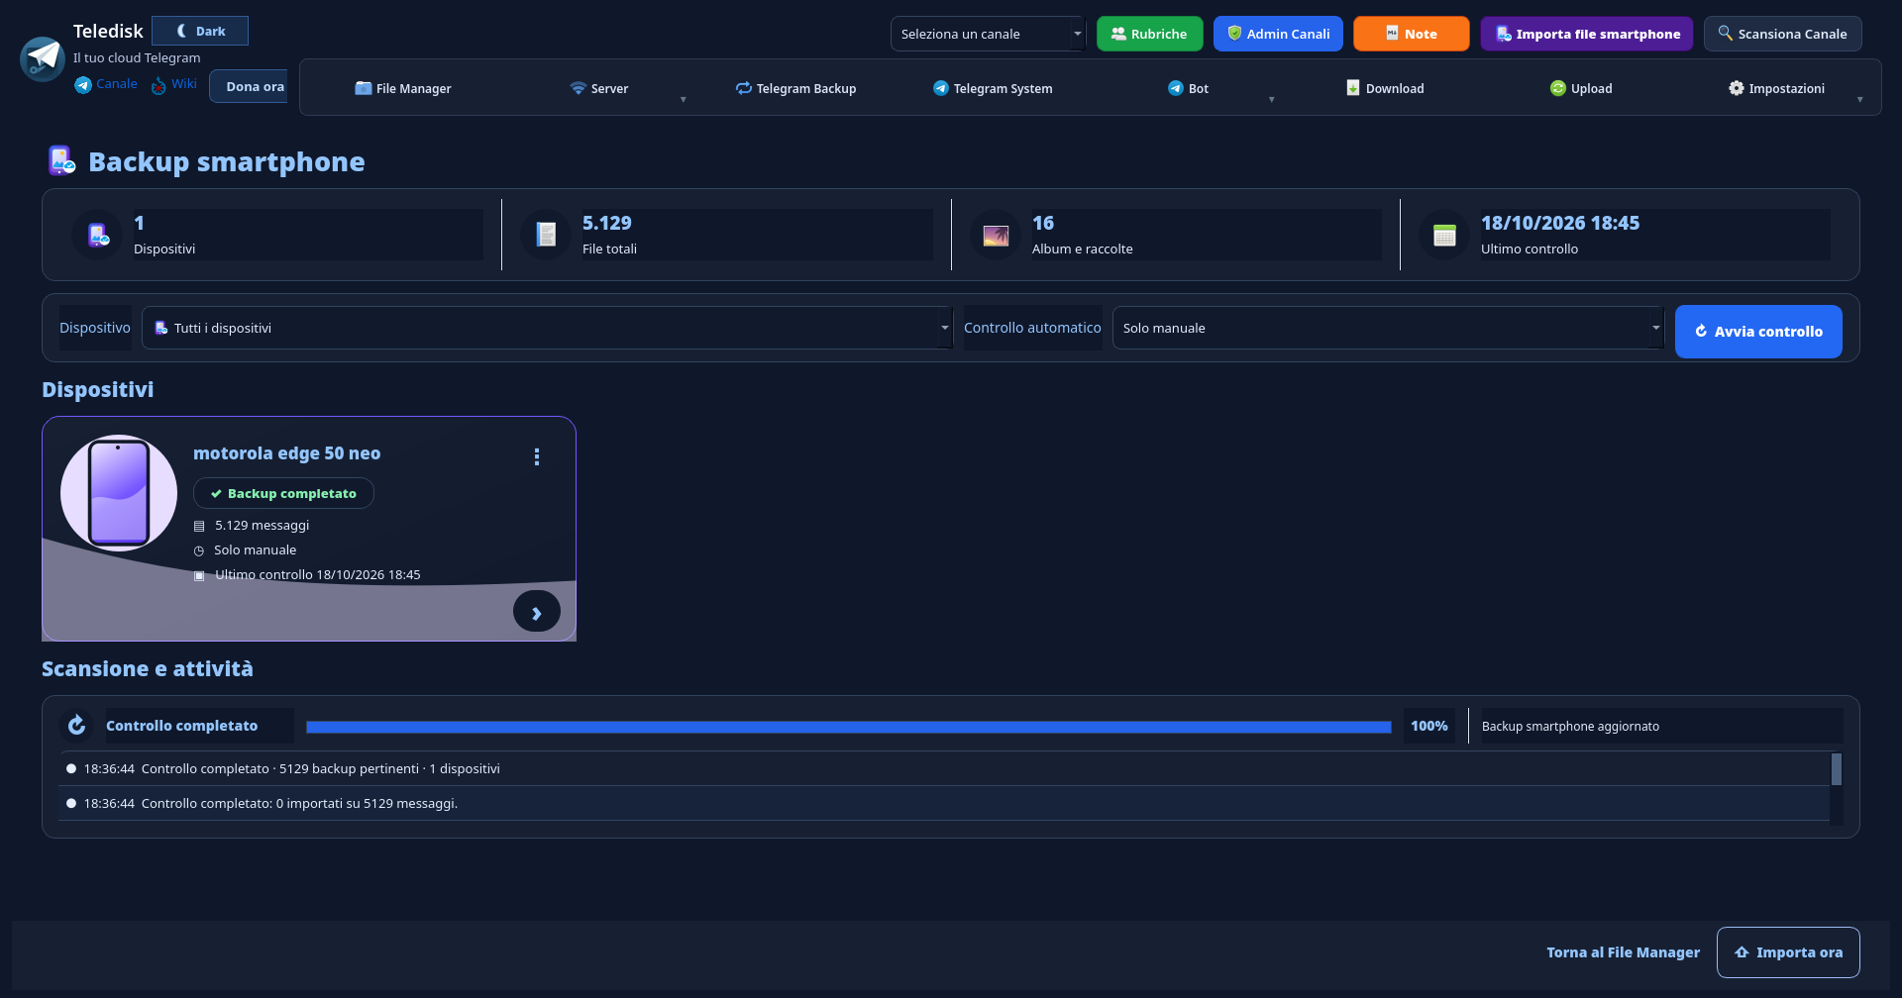Click the activity log scrollbar
The height and width of the screenshot is (998, 1902).
click(1837, 769)
